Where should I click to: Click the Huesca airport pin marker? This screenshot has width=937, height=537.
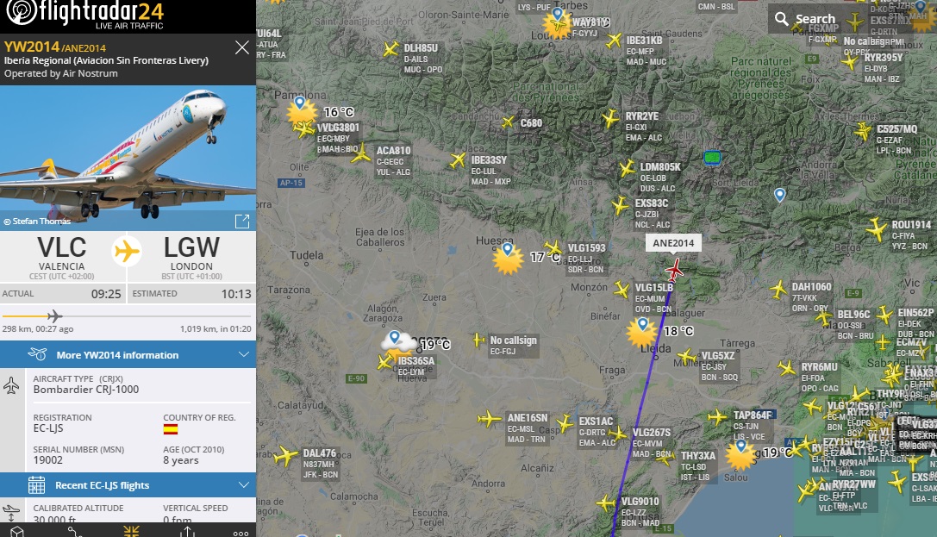point(508,249)
